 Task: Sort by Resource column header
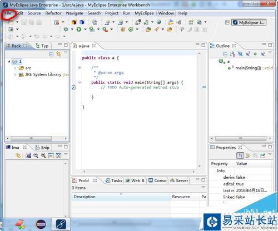185,197
